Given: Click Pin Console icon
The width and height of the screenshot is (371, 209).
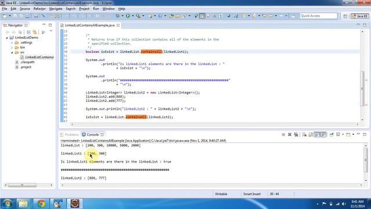Looking at the screenshot, I should [x=331, y=135].
